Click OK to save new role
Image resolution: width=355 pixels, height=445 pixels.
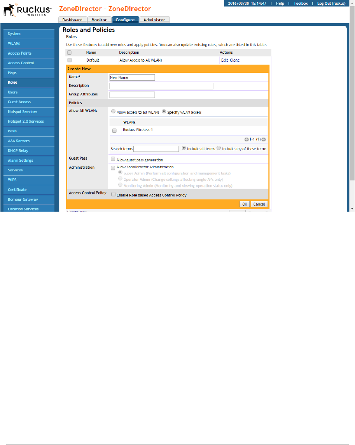pyautogui.click(x=245, y=204)
